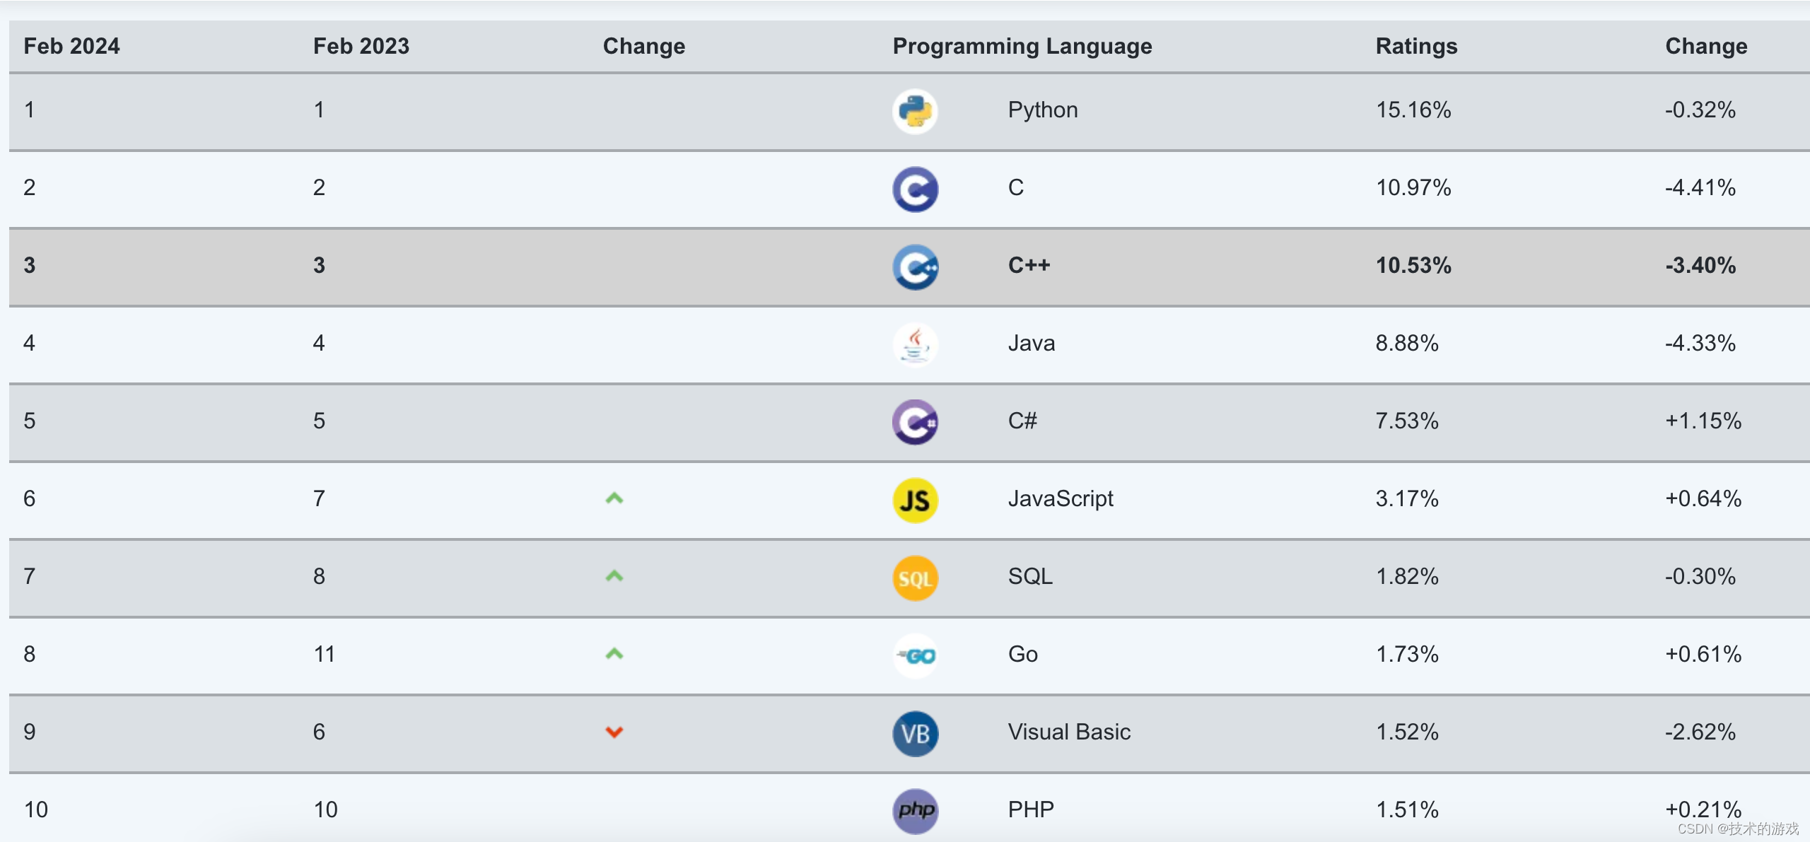Select the PHP language name

coord(1031,809)
